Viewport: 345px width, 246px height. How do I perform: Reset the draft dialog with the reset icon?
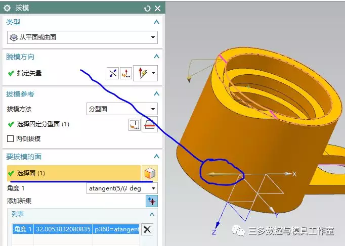(x=147, y=9)
